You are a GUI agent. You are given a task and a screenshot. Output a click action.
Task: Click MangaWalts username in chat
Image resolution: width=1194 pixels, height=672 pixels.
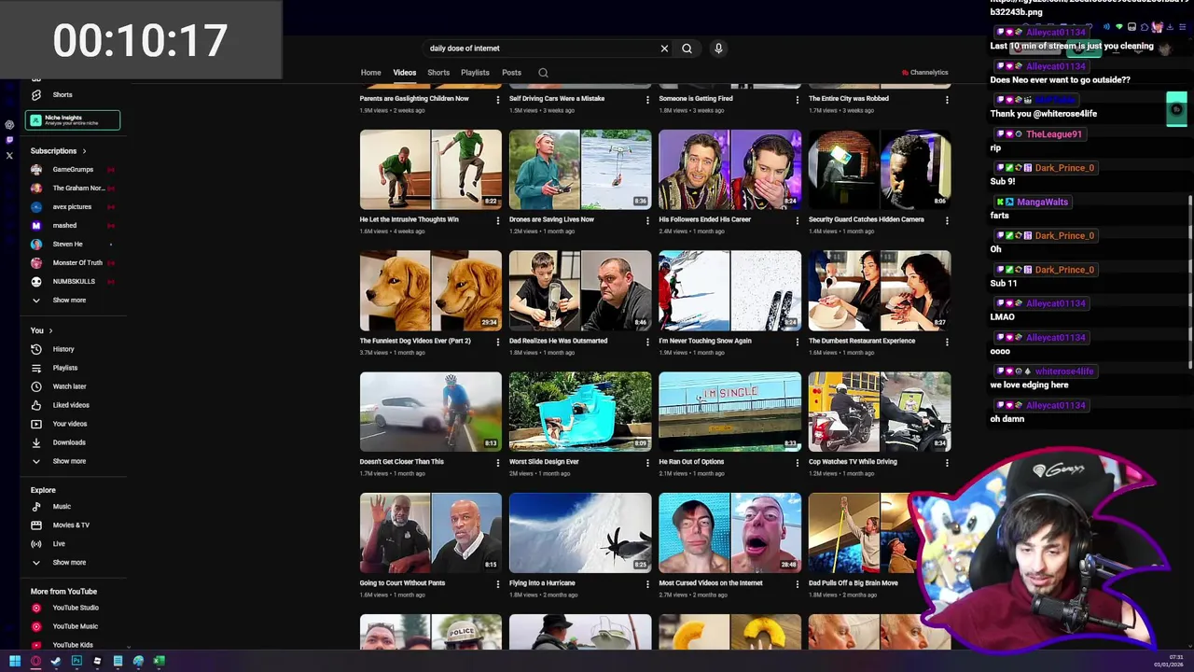pos(1042,202)
